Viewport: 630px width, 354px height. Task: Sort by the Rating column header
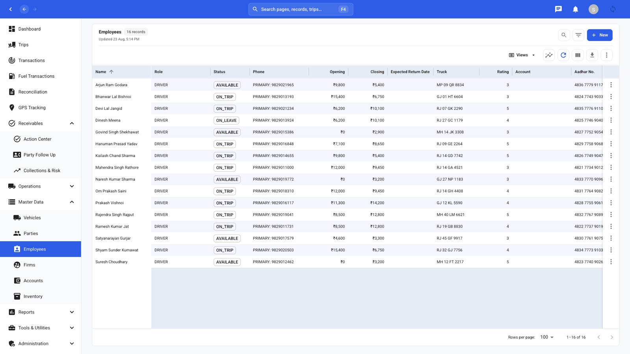503,72
